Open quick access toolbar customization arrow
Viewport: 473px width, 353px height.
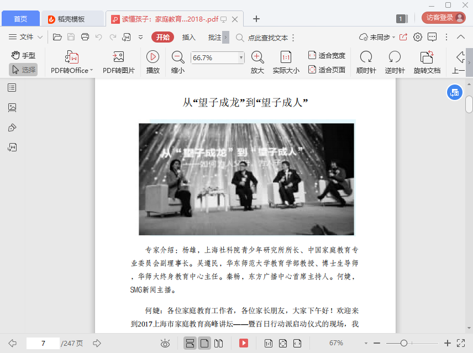[x=140, y=38]
